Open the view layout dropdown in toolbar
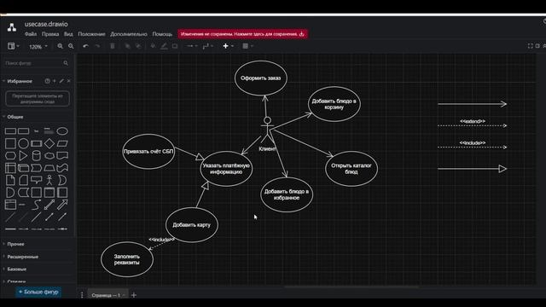This screenshot has height=307, width=546. 14,46
